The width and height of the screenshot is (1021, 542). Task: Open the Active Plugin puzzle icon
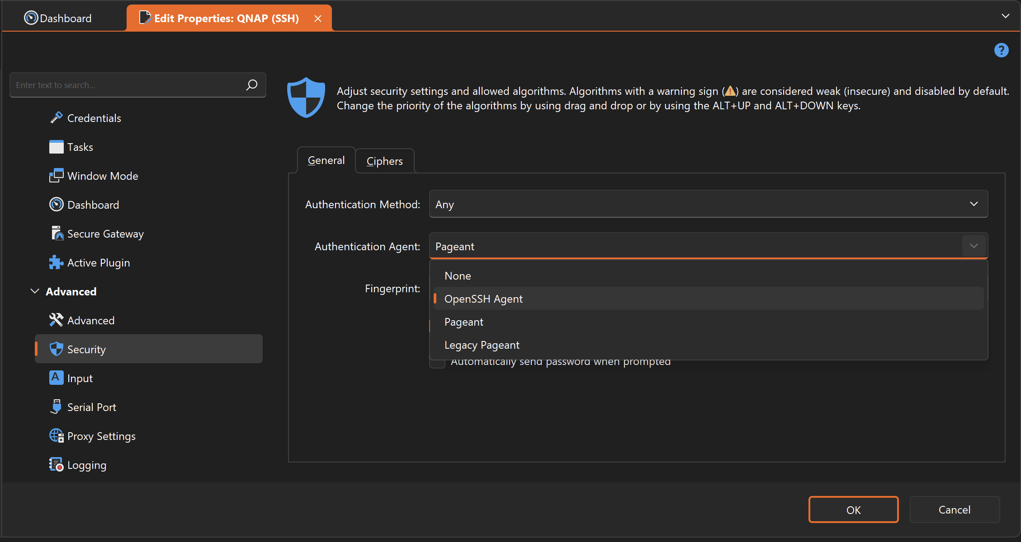(56, 262)
